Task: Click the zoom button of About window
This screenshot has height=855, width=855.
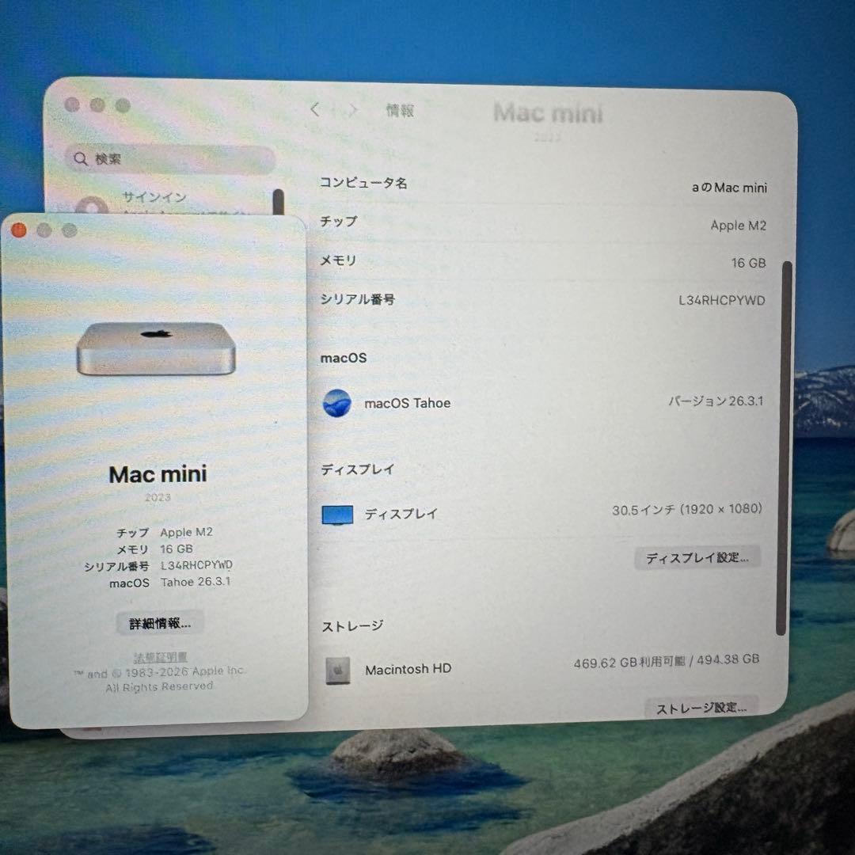Action: 69,230
